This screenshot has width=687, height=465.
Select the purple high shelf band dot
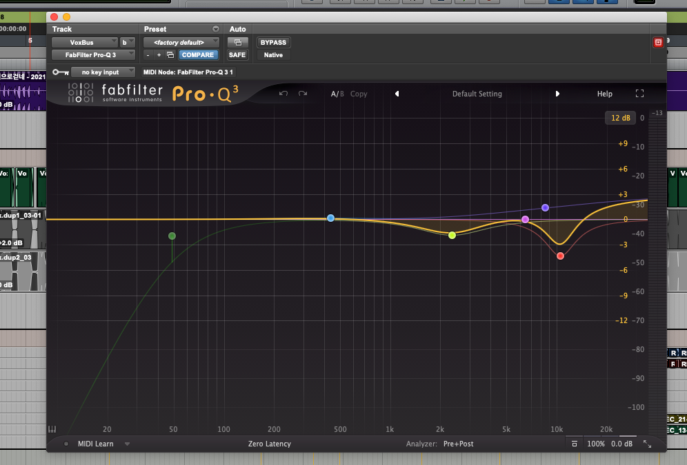[545, 207]
